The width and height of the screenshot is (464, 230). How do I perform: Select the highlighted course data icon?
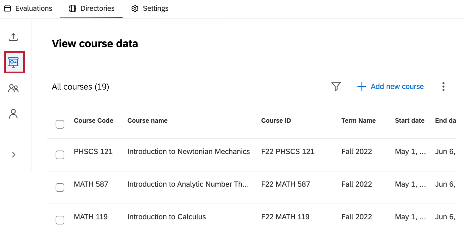click(x=14, y=62)
